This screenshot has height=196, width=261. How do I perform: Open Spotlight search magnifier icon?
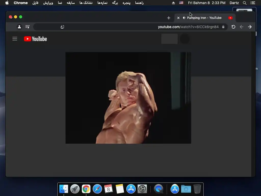tap(244, 3)
